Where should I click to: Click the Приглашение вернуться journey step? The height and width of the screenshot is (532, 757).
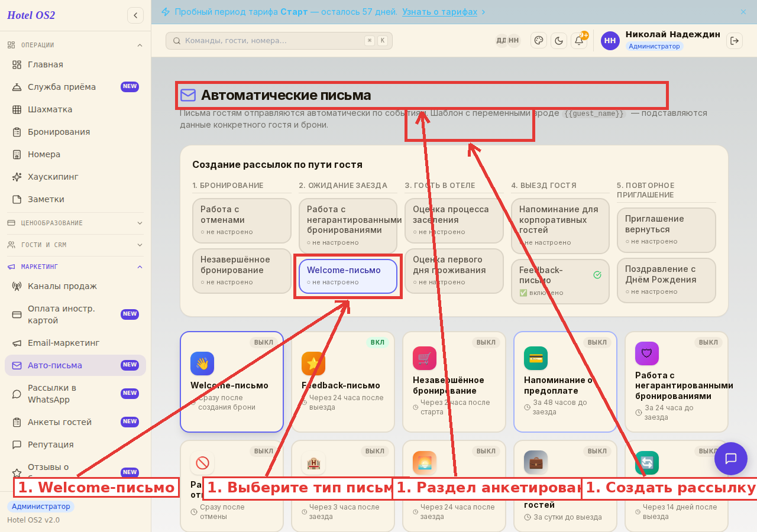[666, 230]
